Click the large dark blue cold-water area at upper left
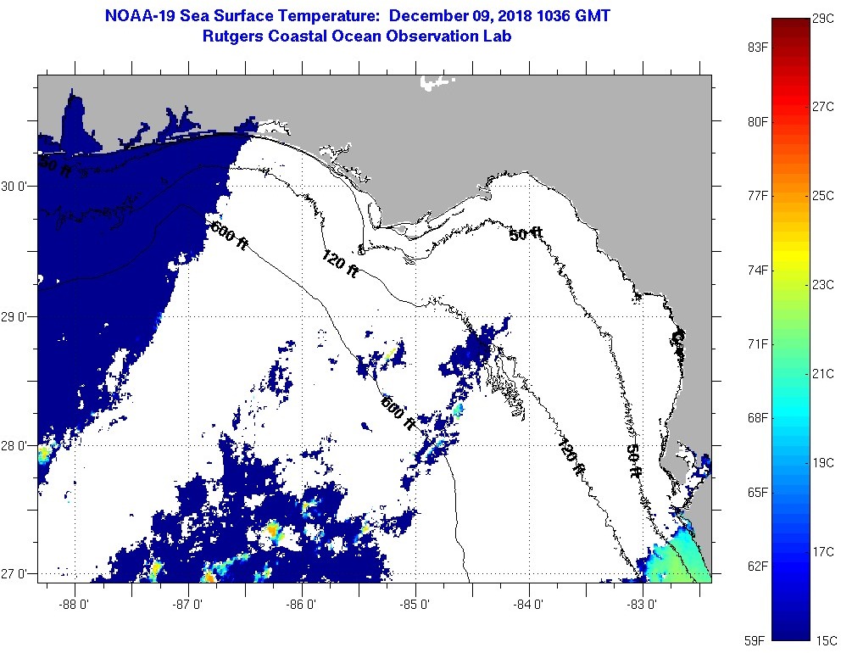Screen dimensions: 841x653 pyautogui.click(x=119, y=237)
